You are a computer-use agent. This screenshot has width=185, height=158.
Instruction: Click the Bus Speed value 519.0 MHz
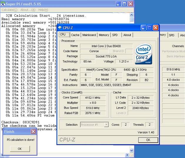click(93, 108)
